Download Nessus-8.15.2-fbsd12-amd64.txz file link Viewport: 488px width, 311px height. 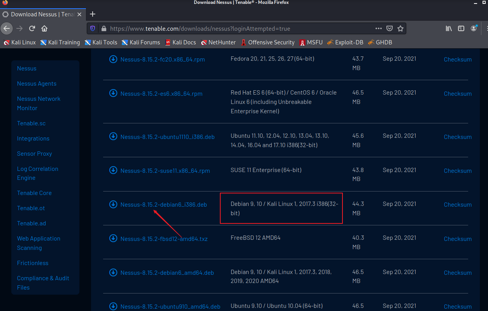tap(164, 239)
